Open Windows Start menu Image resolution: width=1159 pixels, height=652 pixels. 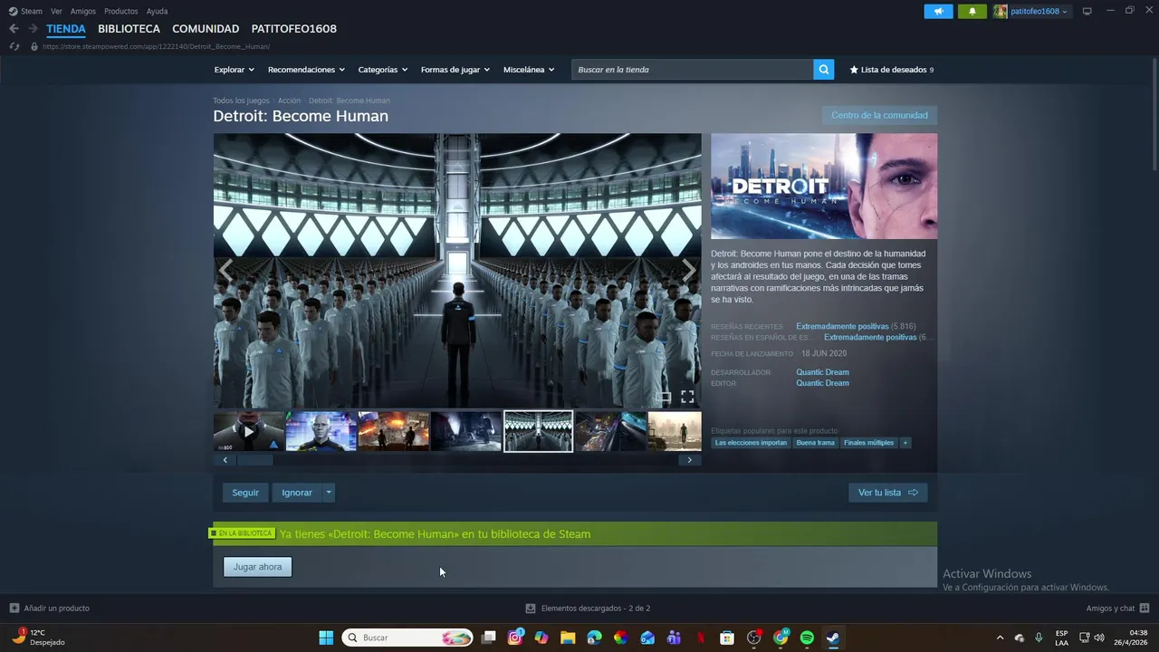pyautogui.click(x=326, y=638)
